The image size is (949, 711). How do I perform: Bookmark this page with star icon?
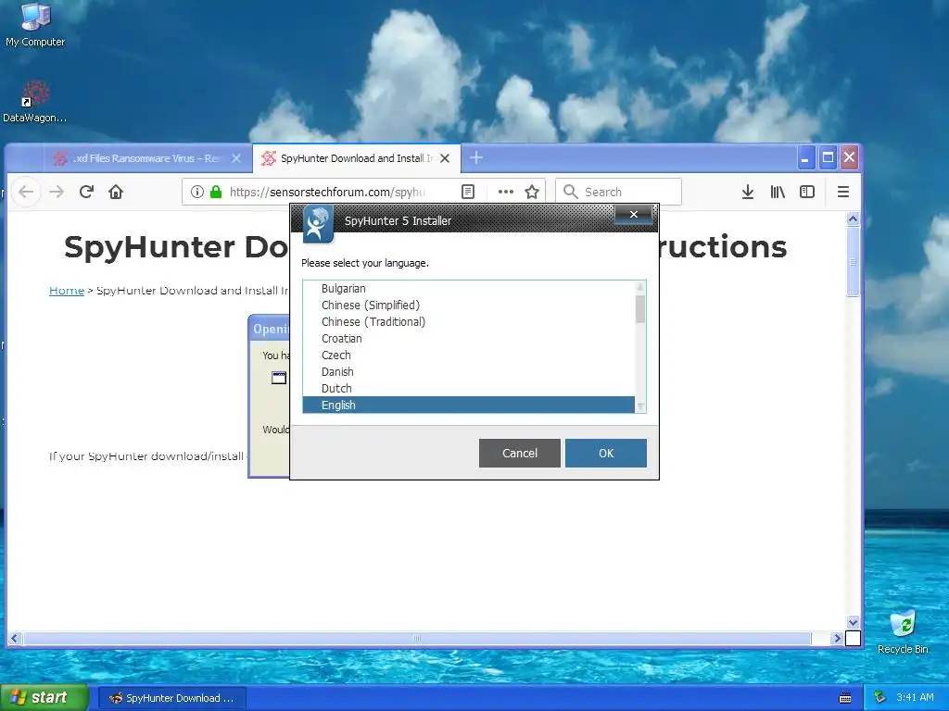[532, 192]
